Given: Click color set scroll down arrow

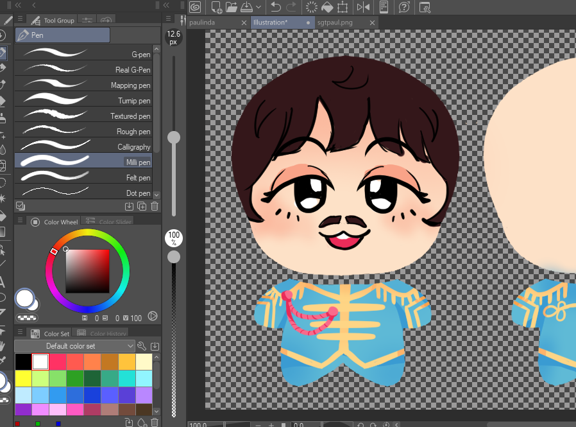Looking at the screenshot, I should 157,411.
